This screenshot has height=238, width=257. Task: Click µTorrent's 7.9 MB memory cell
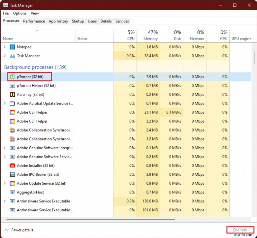click(x=148, y=77)
